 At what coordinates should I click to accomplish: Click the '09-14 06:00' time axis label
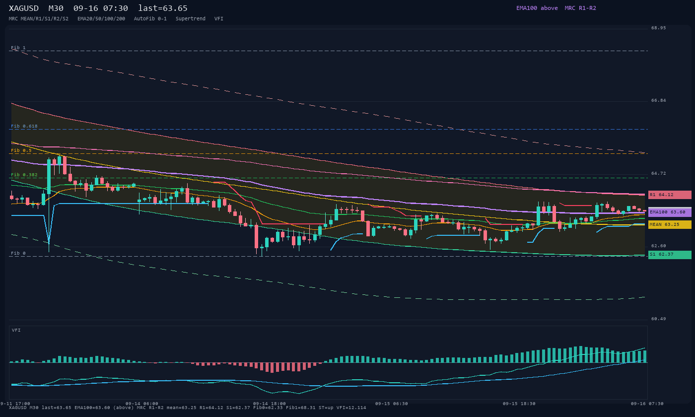(142, 404)
